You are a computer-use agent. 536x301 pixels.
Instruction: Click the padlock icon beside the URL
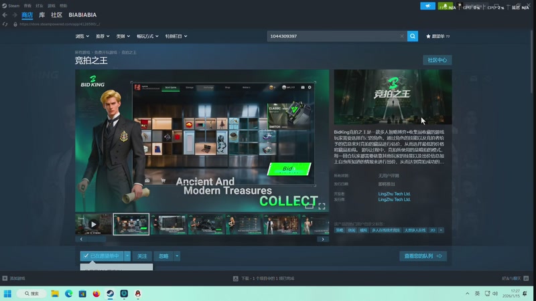[x=15, y=24]
